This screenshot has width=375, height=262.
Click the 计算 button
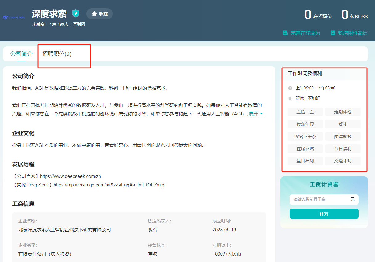pos(324,214)
